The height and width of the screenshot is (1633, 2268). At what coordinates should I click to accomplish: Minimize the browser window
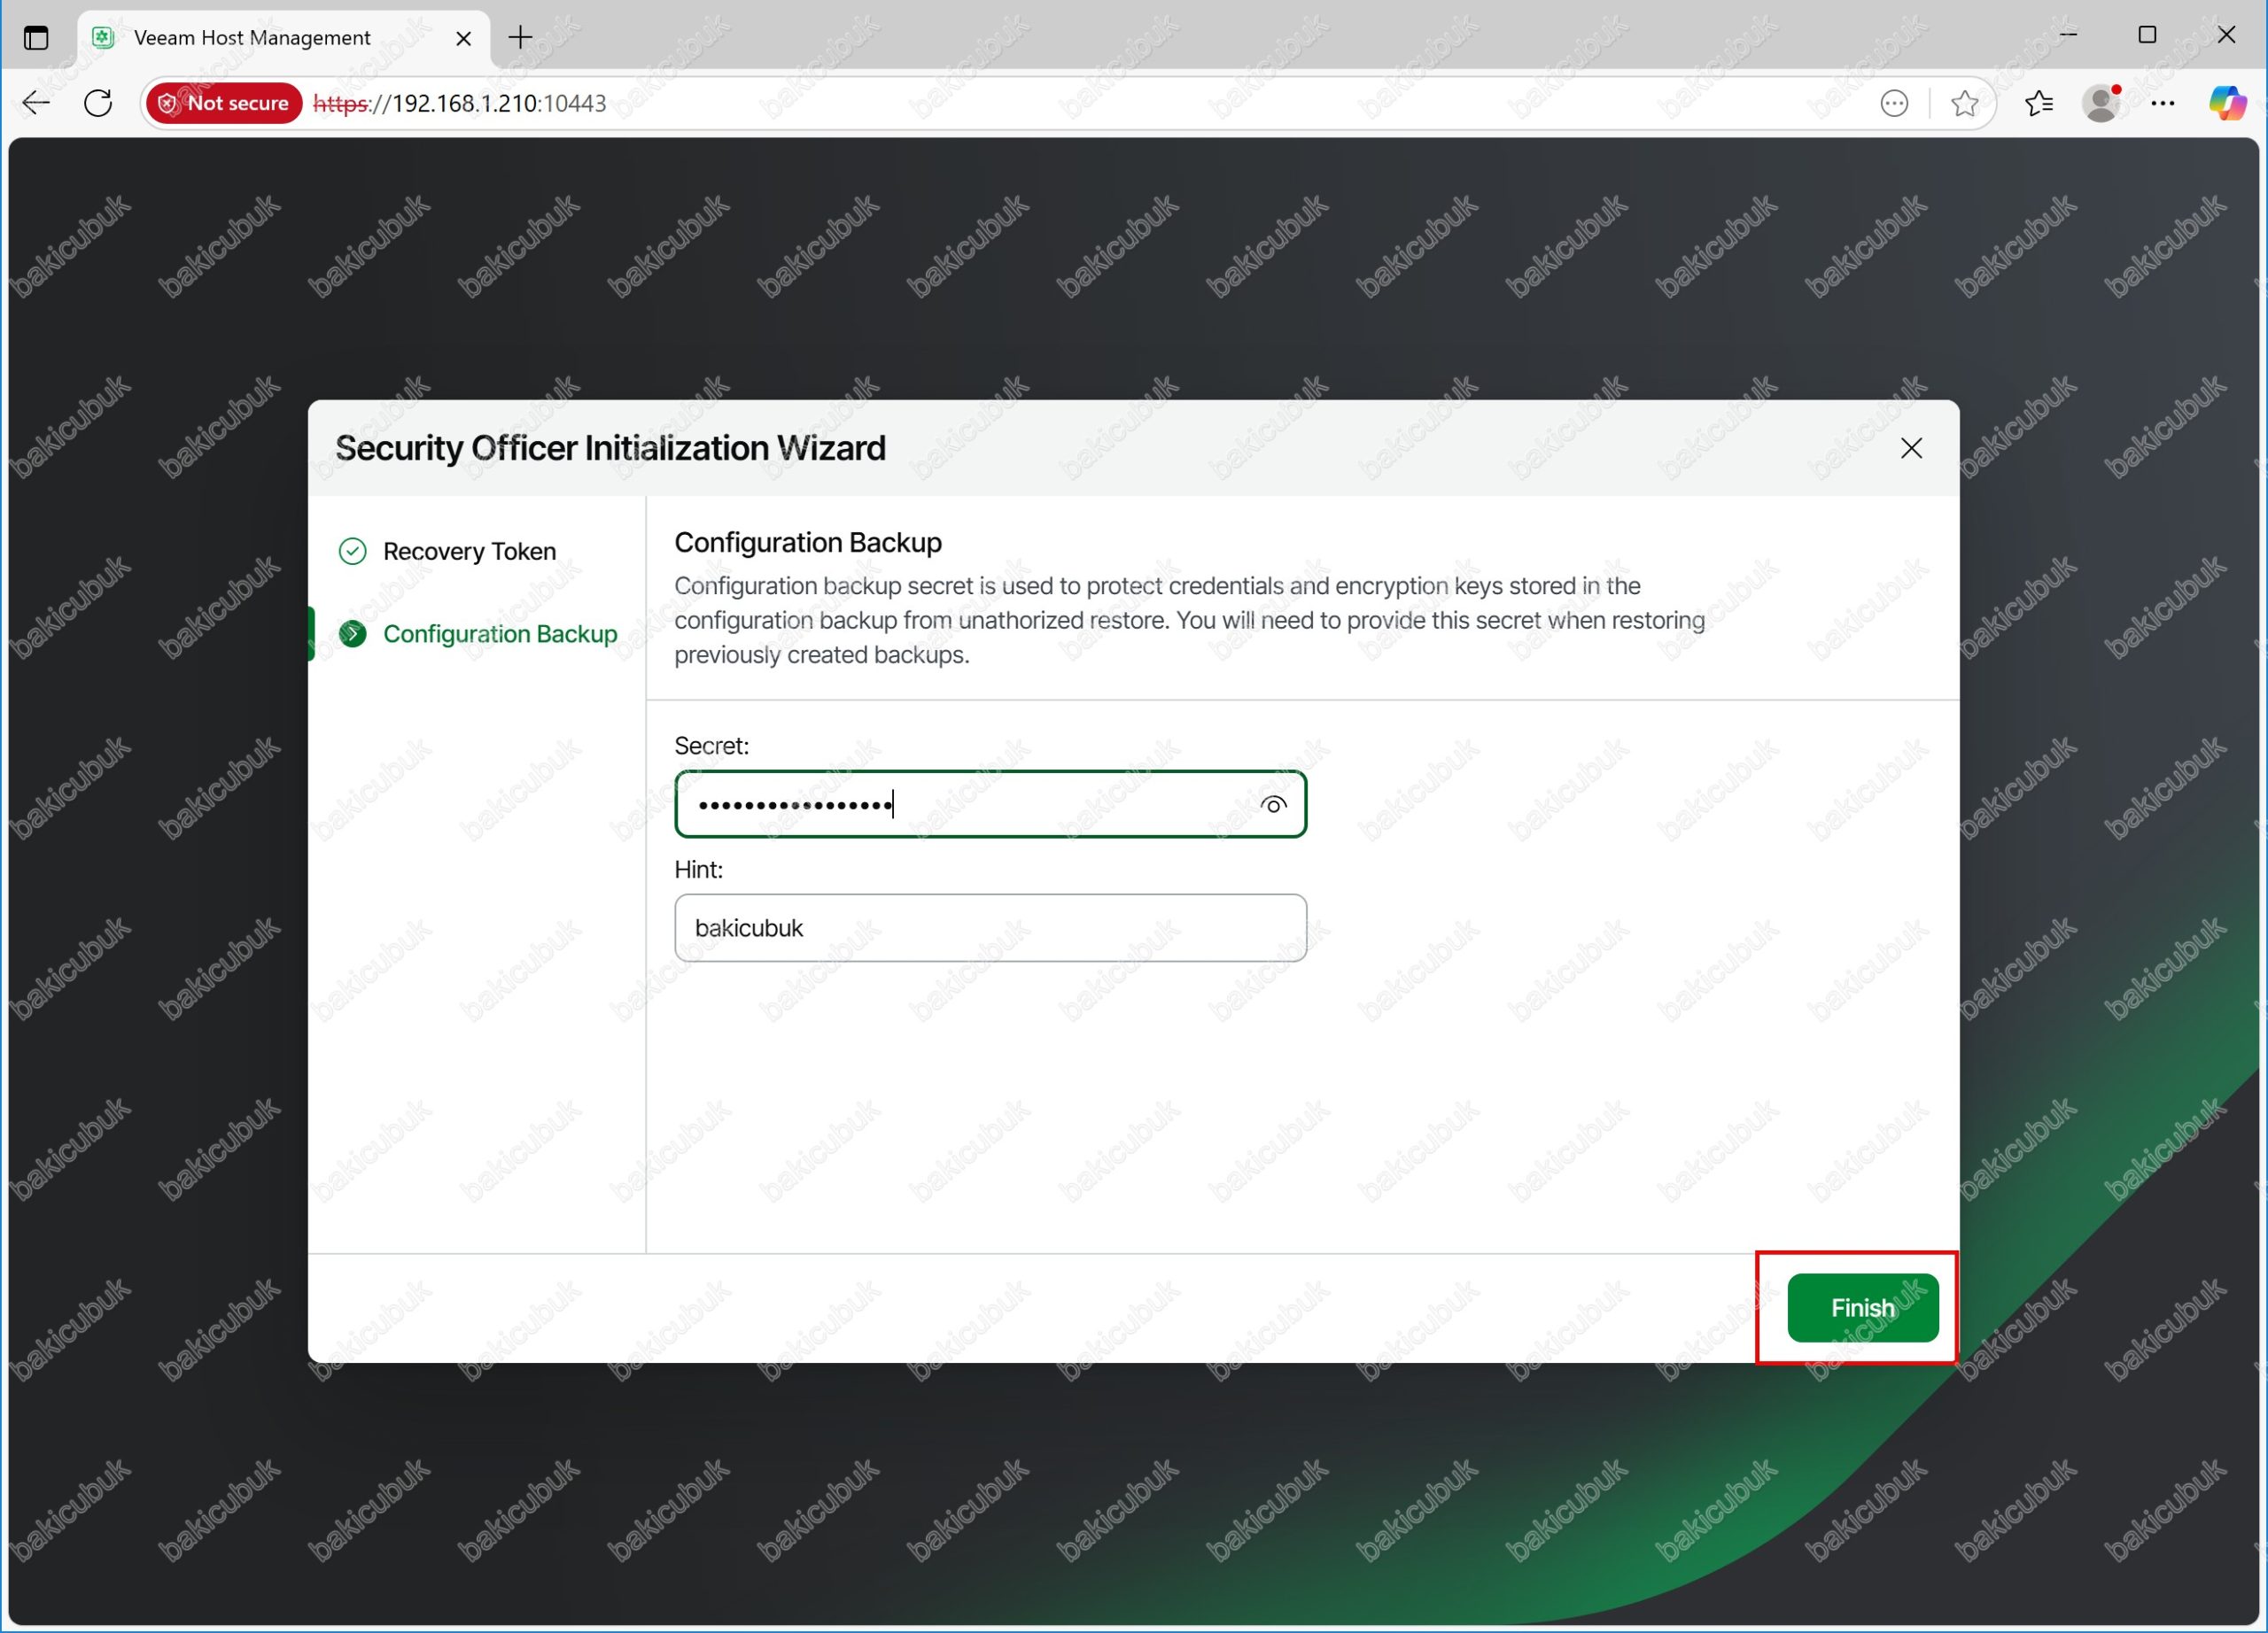coord(2068,35)
